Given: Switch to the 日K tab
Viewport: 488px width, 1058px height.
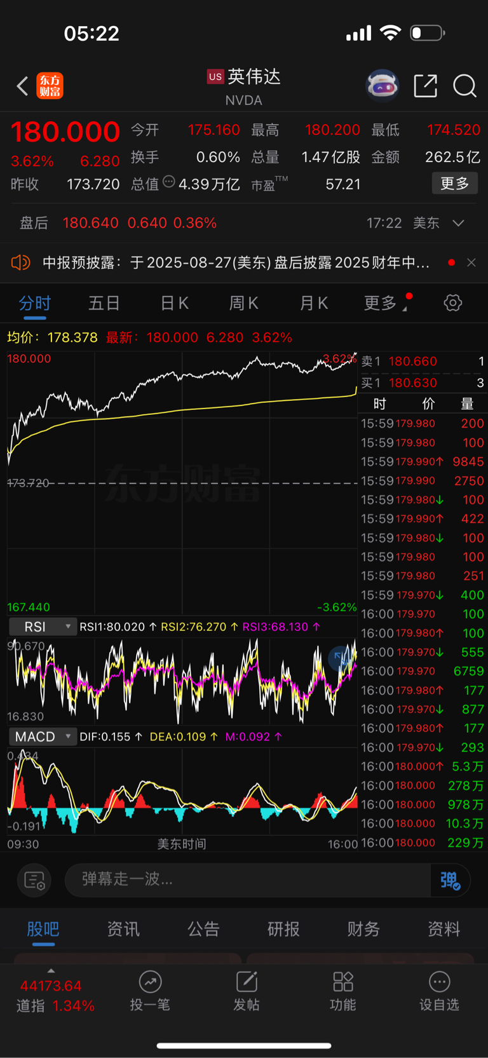Looking at the screenshot, I should tap(174, 303).
